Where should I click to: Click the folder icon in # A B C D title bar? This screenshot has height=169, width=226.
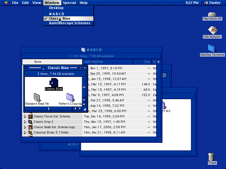click(83, 50)
